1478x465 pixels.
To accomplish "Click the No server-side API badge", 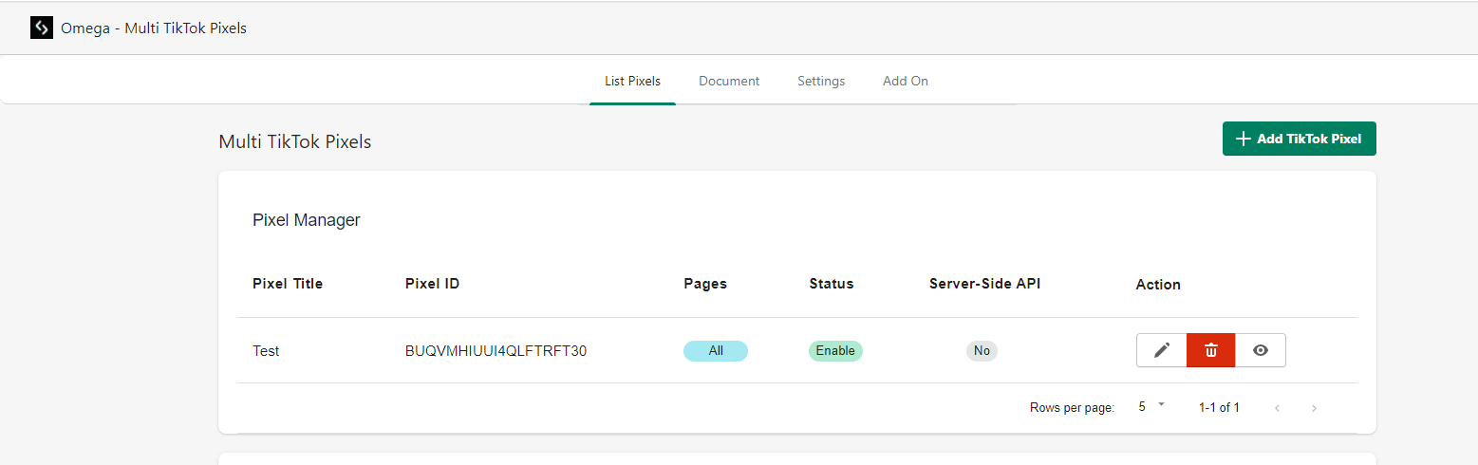I will point(982,351).
